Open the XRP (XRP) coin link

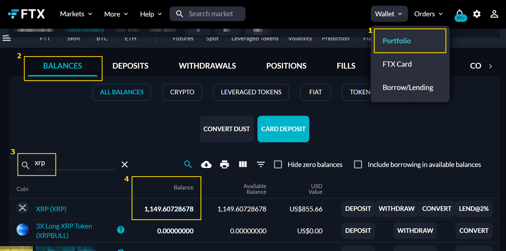click(x=51, y=209)
